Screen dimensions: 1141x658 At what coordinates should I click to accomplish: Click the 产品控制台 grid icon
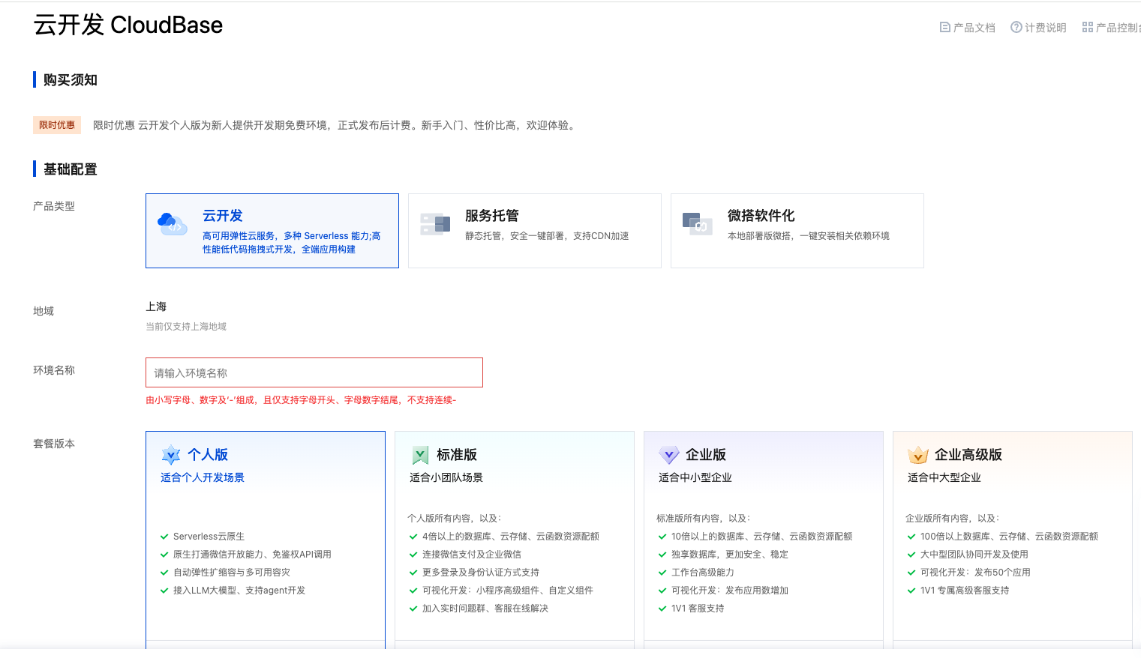[1088, 28]
